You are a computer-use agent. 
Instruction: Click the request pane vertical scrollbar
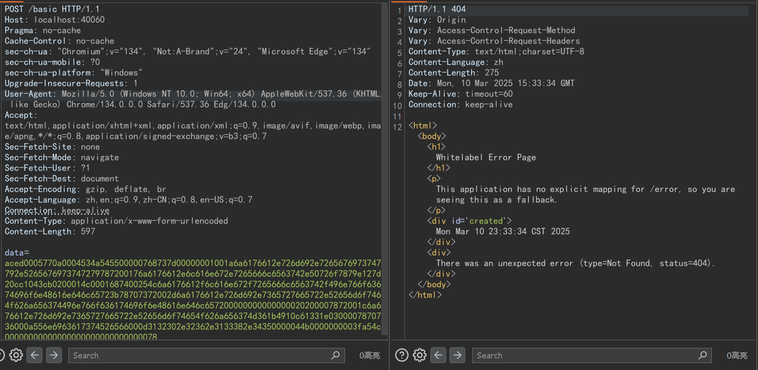[385, 169]
